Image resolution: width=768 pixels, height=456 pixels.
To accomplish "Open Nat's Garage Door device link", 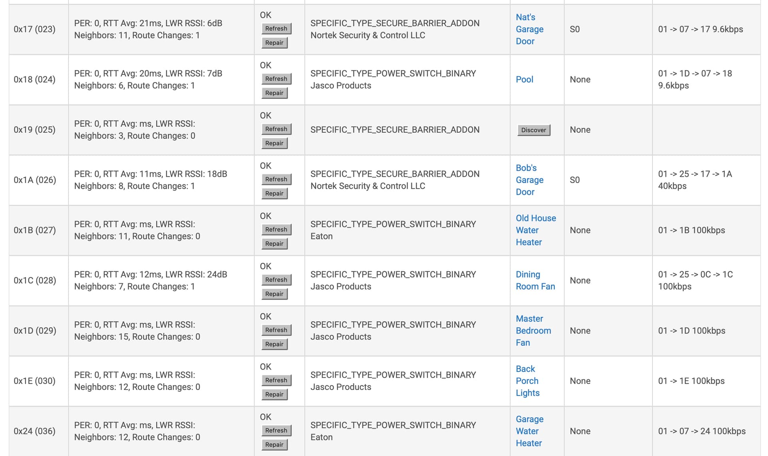I will (x=529, y=29).
